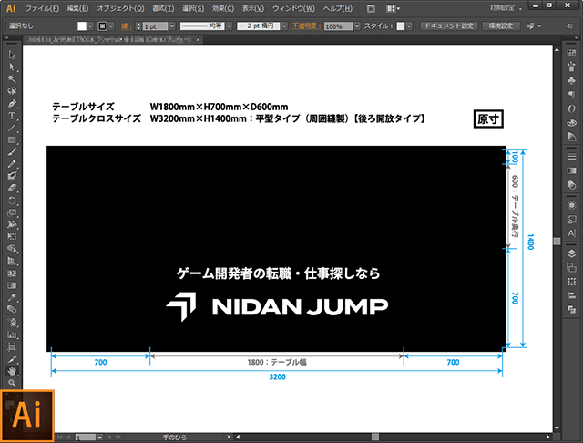Click the スタイル graphic style swatch
Viewport: 583px width, 443px height.
(x=401, y=26)
